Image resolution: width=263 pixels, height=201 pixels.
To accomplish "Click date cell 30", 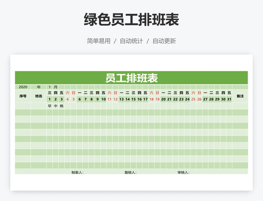I will pyautogui.click(x=223, y=99).
